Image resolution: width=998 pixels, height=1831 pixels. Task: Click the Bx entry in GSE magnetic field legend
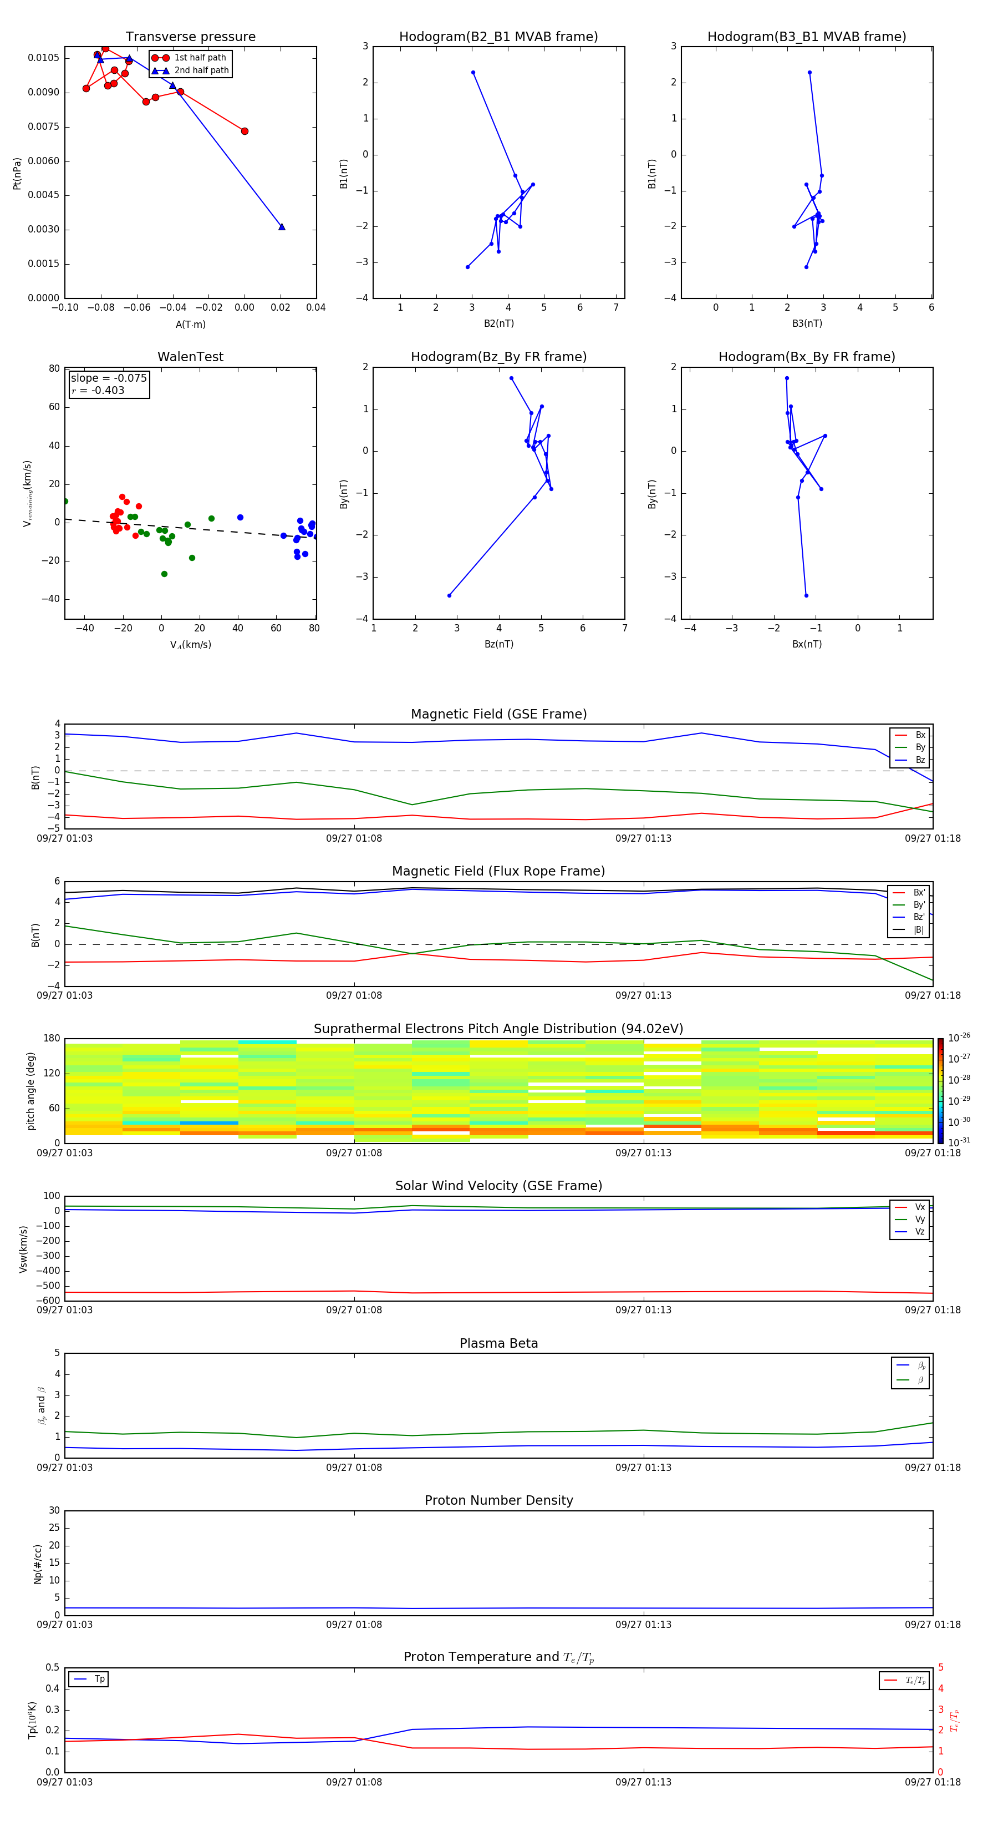coord(910,735)
